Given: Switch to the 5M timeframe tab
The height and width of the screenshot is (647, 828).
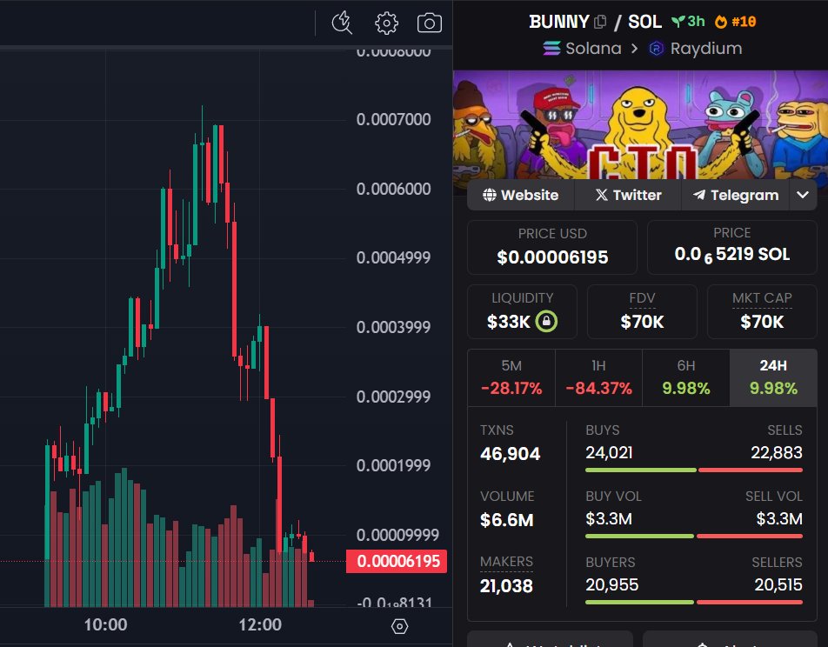Looking at the screenshot, I should click(511, 377).
